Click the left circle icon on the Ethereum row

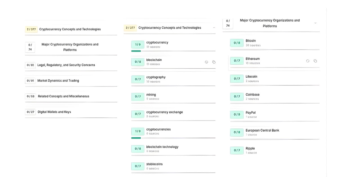point(308,61)
